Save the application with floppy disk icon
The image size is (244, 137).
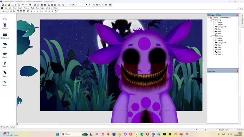point(9,5)
